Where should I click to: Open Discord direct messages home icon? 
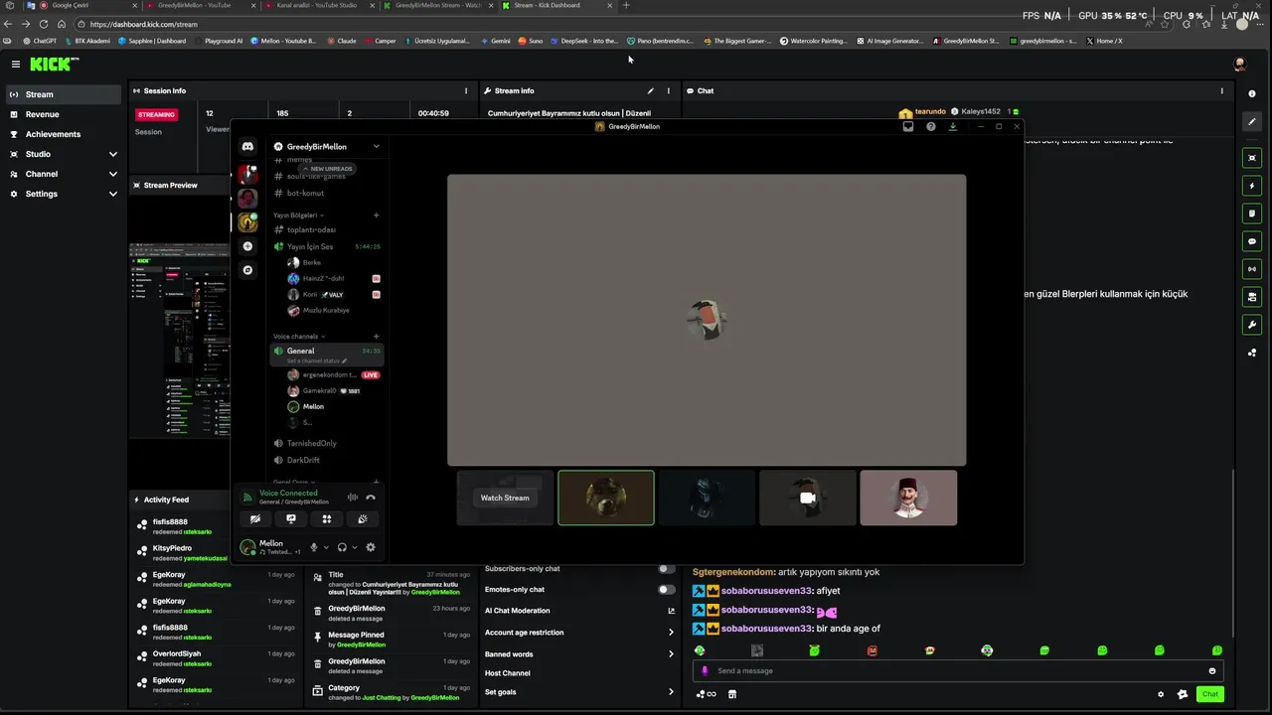click(x=247, y=146)
